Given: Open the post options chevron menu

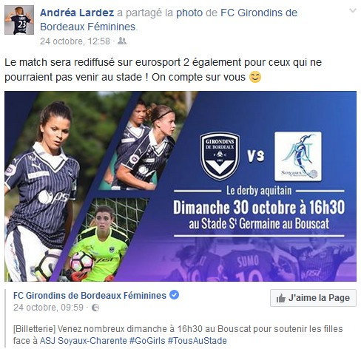Looking at the screenshot, I should click(353, 11).
